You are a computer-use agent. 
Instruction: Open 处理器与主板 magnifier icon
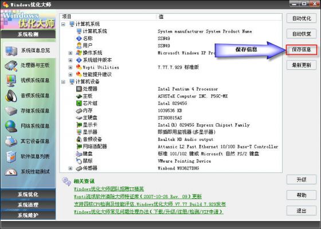tap(11, 66)
